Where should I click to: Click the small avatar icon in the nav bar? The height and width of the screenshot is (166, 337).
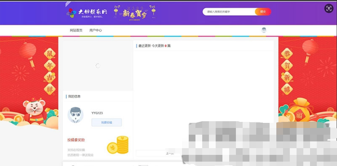point(264,30)
